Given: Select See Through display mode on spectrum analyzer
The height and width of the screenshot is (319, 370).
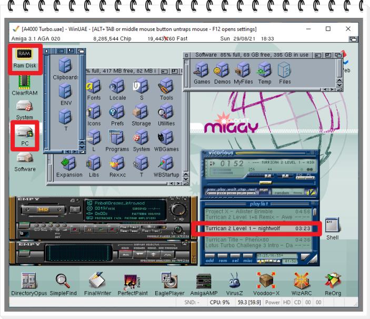Looking at the screenshot, I should [167, 254].
